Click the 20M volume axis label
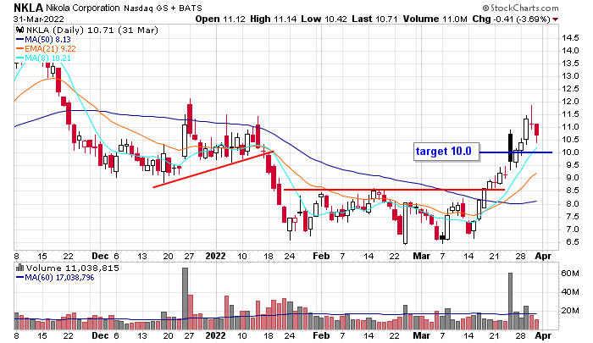593x343 pixels. point(570,311)
